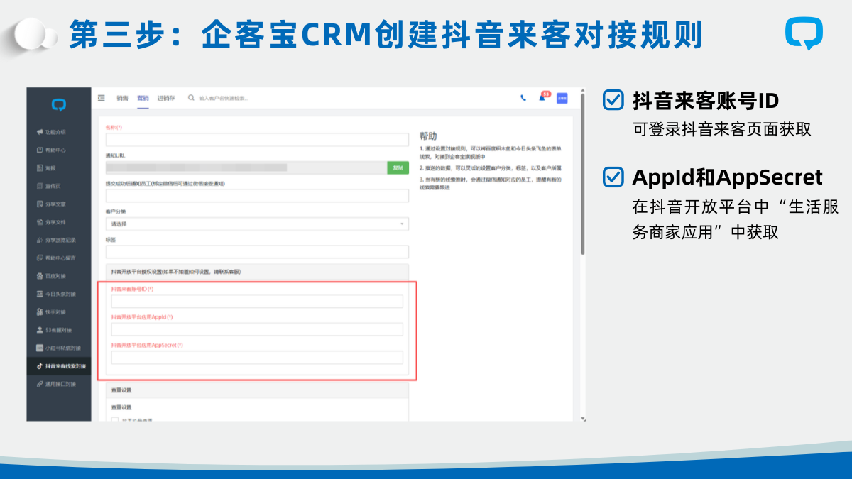Click the blue user avatar icon

point(562,98)
